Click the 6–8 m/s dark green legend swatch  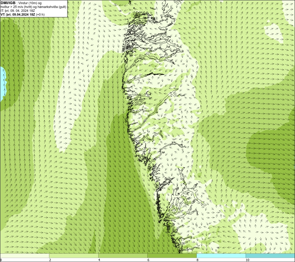tap(172, 256)
